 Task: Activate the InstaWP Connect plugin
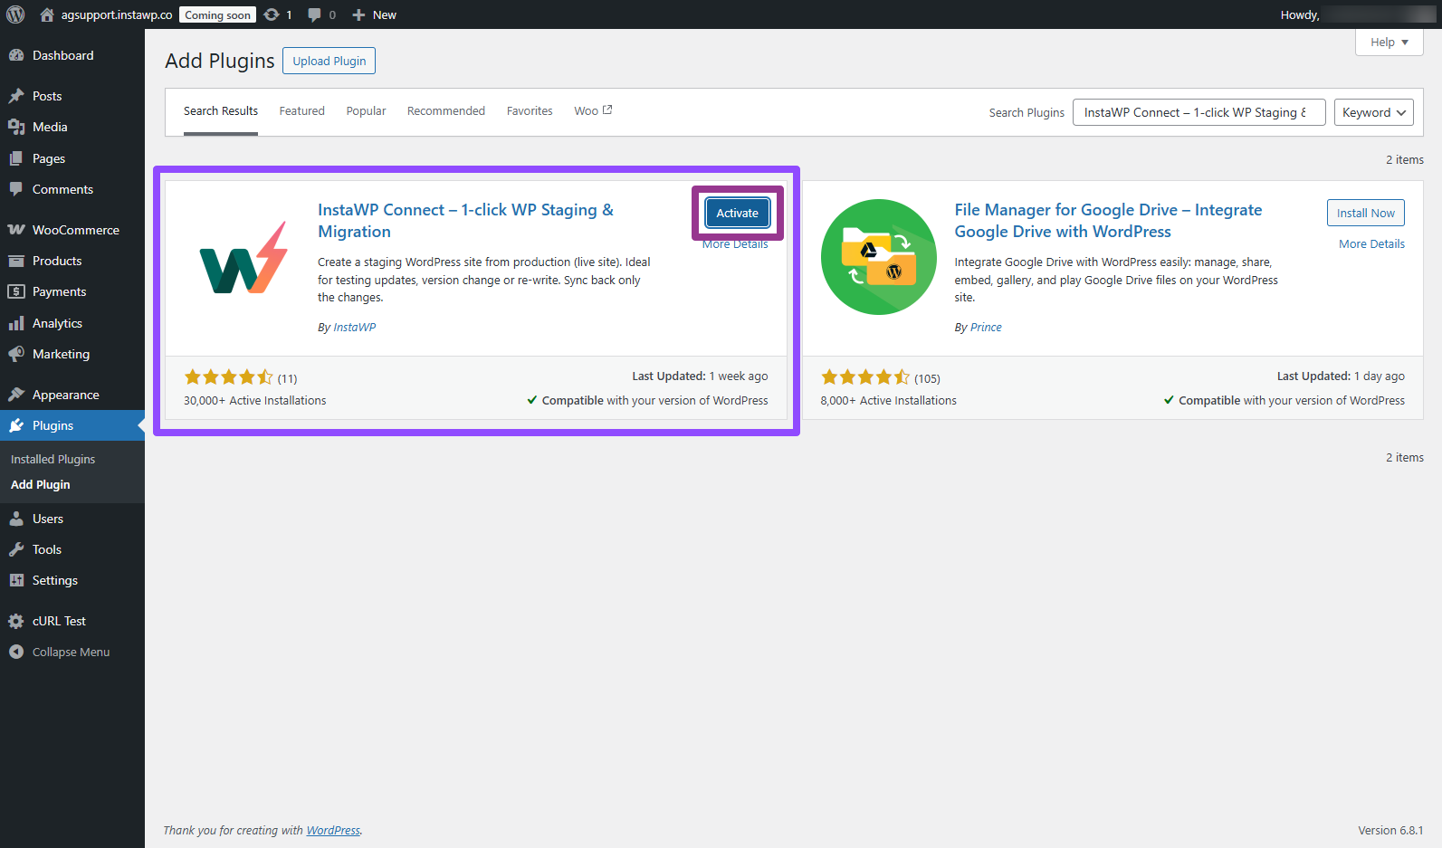pos(737,214)
